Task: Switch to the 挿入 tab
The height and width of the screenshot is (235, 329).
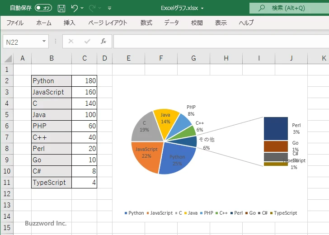Action: pos(70,23)
